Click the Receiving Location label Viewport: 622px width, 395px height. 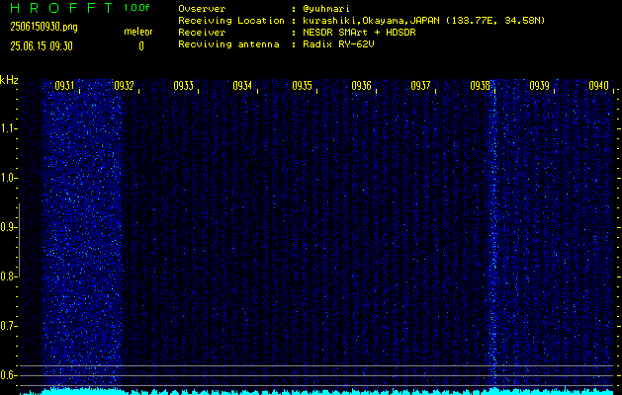click(231, 21)
